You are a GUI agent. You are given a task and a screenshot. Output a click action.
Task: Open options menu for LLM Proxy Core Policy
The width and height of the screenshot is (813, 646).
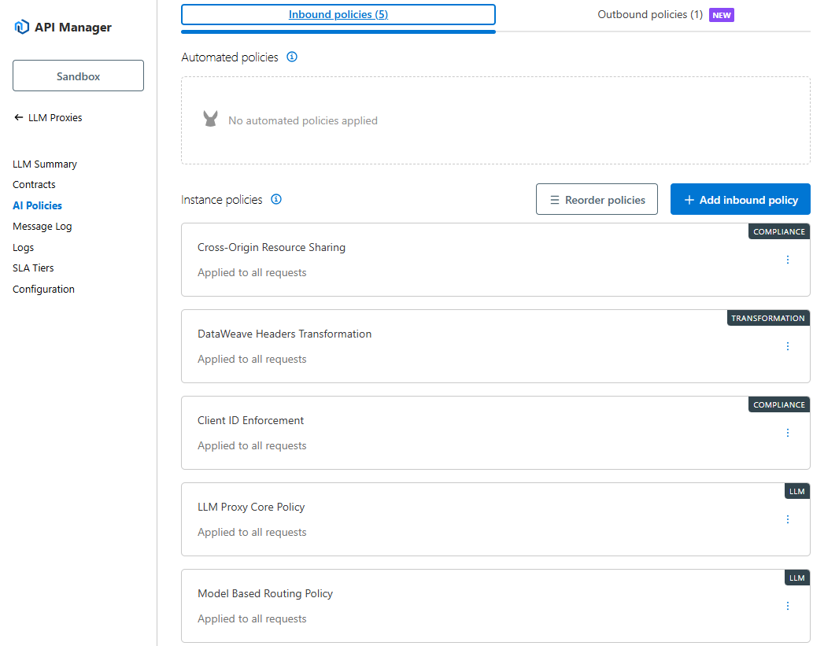[788, 519]
